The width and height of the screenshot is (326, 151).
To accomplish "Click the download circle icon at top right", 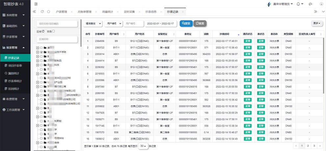I will tap(321, 4).
